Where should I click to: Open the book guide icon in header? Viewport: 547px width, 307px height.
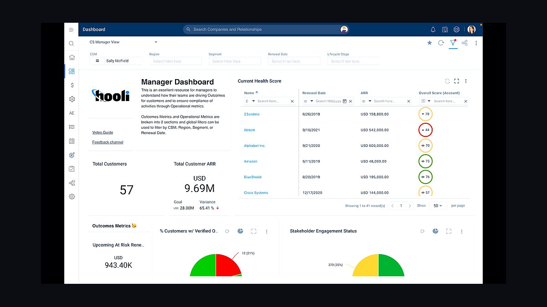pos(445,30)
